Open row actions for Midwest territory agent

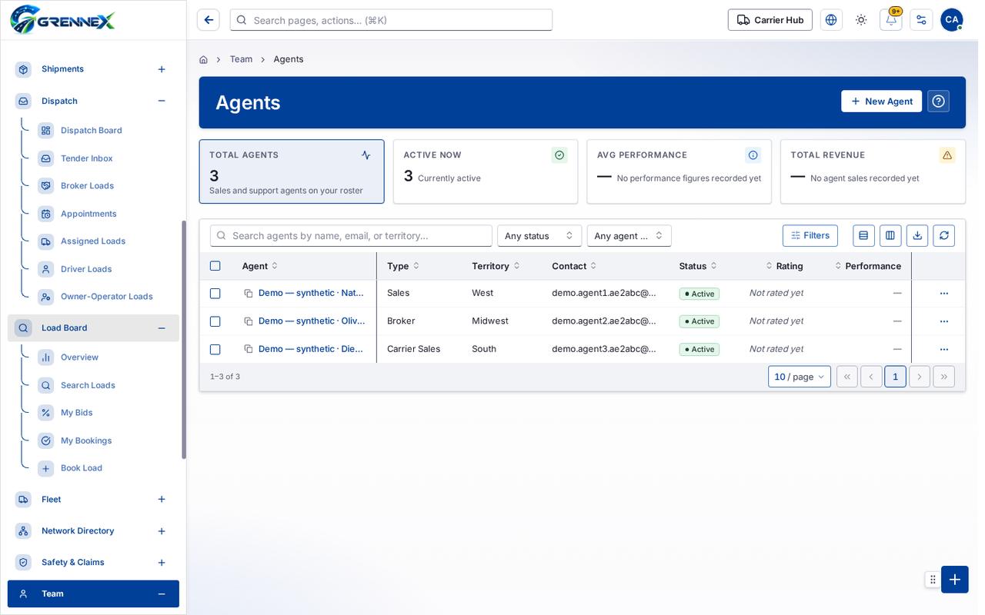pyautogui.click(x=944, y=321)
